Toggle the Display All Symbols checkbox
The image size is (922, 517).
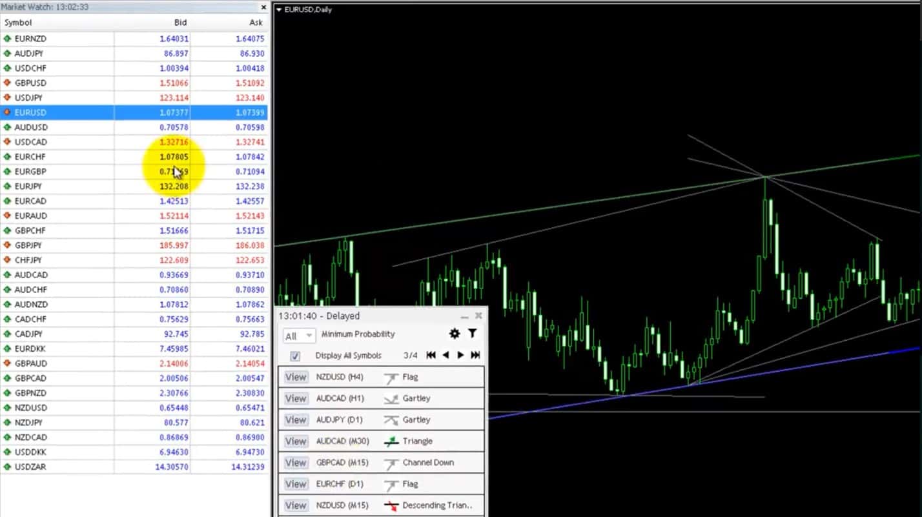click(x=295, y=355)
